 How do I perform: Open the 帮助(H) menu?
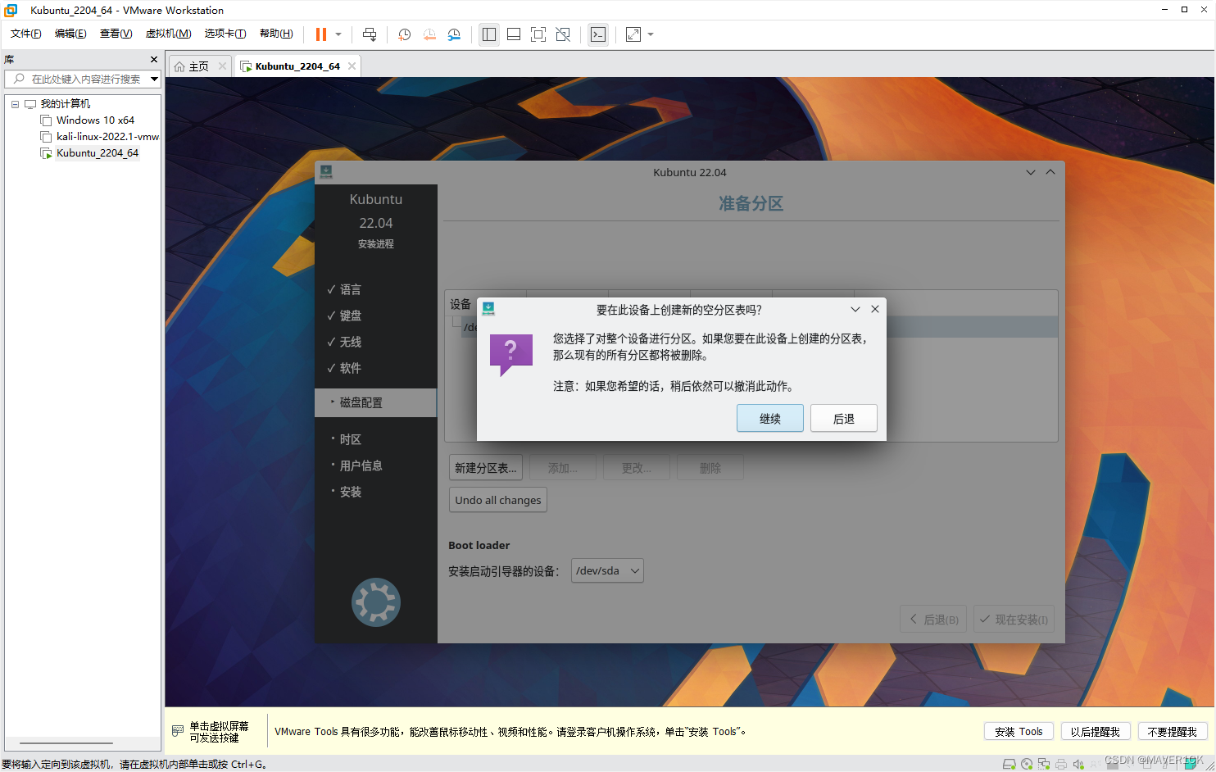(x=276, y=34)
